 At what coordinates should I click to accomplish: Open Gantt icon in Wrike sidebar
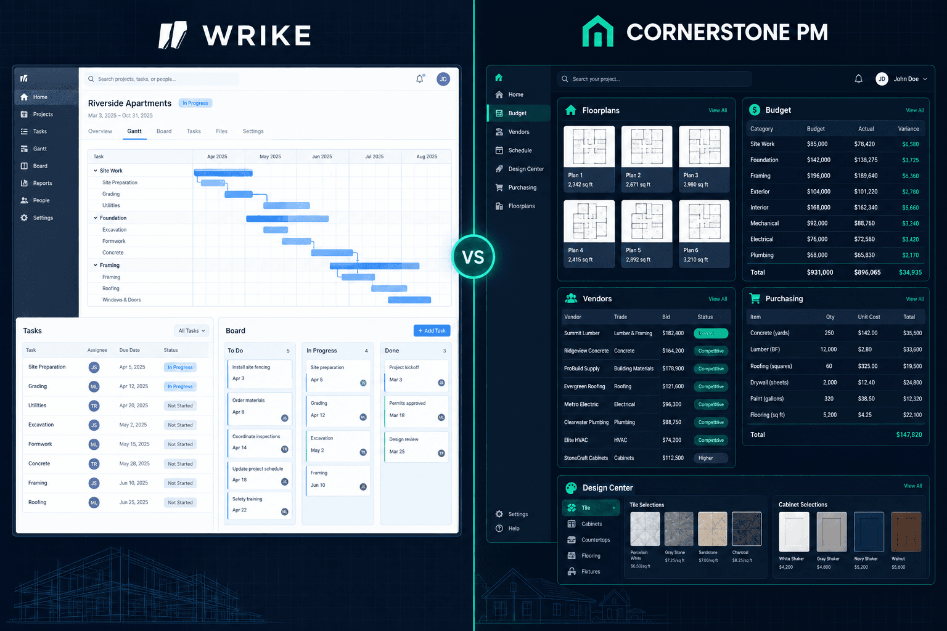click(24, 149)
